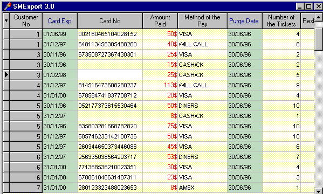Click the 45$ amount cell
Image resolution: width=323 pixels, height=194 pixels.
click(x=160, y=147)
